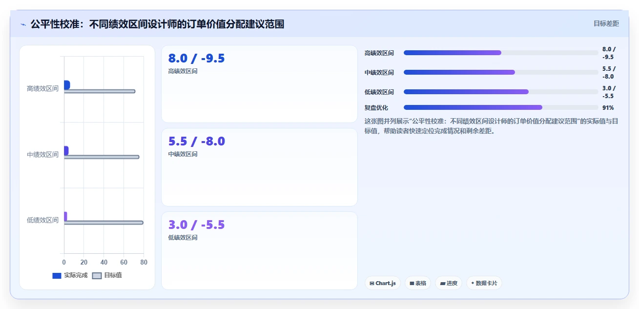This screenshot has height=309, width=639.
Task: Click the 目标差距 label in header
Action: (606, 23)
